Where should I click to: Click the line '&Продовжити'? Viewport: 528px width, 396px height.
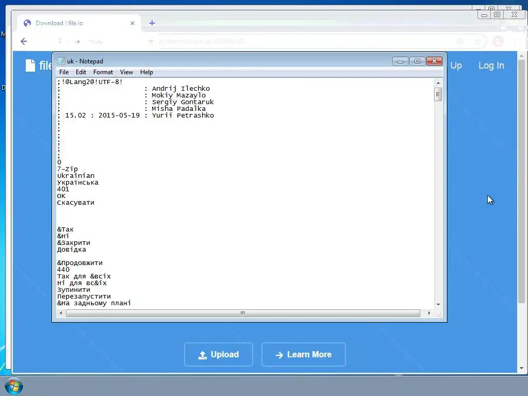80,263
